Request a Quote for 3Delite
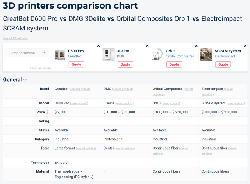The height and width of the screenshot is (184, 250). pos(125,64)
